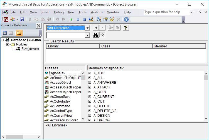Click right arrow of Project panel scrollbar
The height and width of the screenshot is (140, 209).
39,137
